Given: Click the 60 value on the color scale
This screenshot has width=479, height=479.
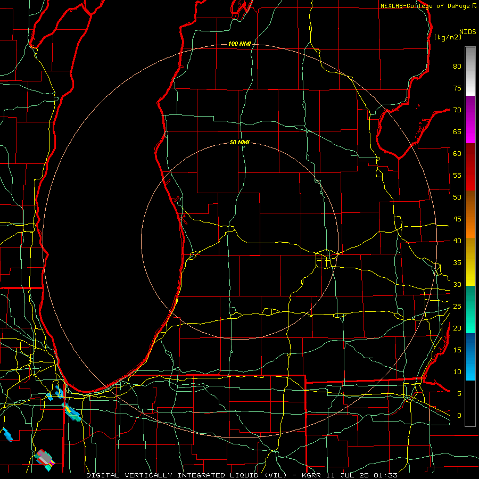Looking at the screenshot, I should click(457, 154).
